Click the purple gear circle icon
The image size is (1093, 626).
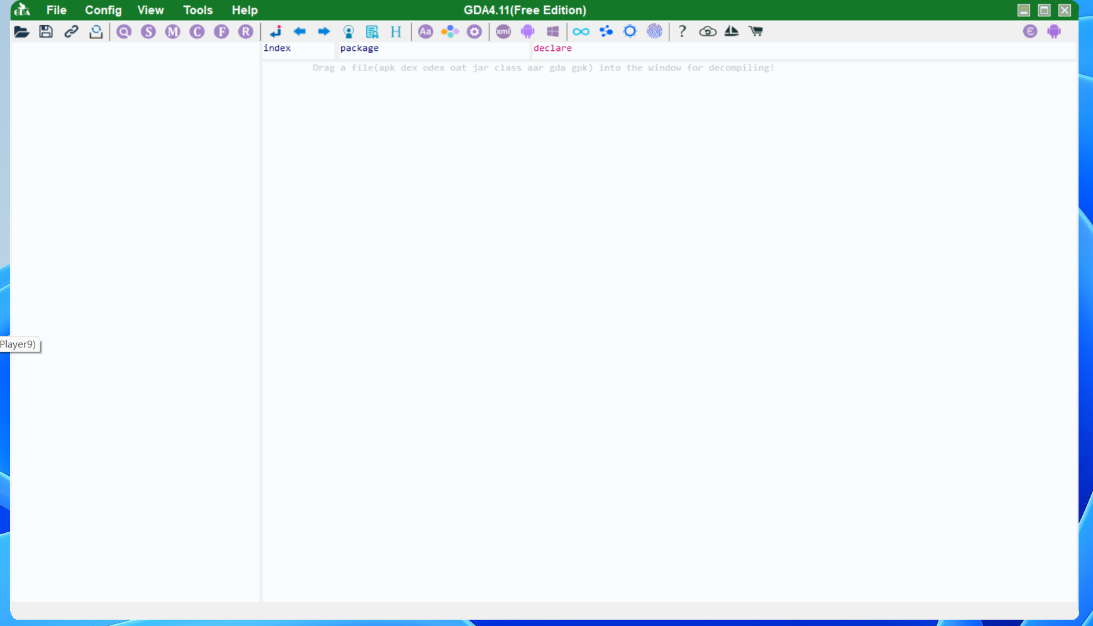point(475,31)
